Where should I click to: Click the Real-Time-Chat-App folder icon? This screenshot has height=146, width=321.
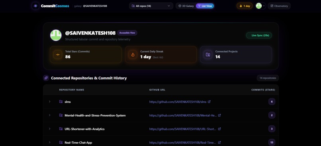(x=61, y=142)
